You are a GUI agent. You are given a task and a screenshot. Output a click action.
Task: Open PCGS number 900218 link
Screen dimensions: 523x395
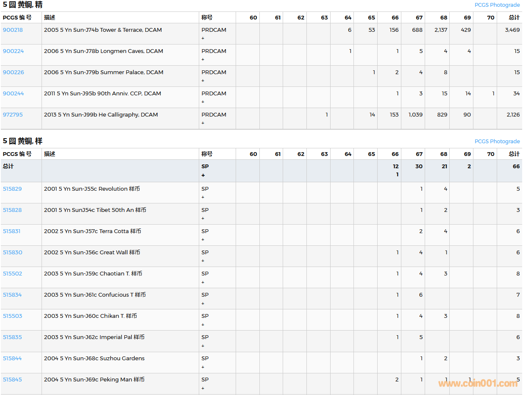coord(13,30)
